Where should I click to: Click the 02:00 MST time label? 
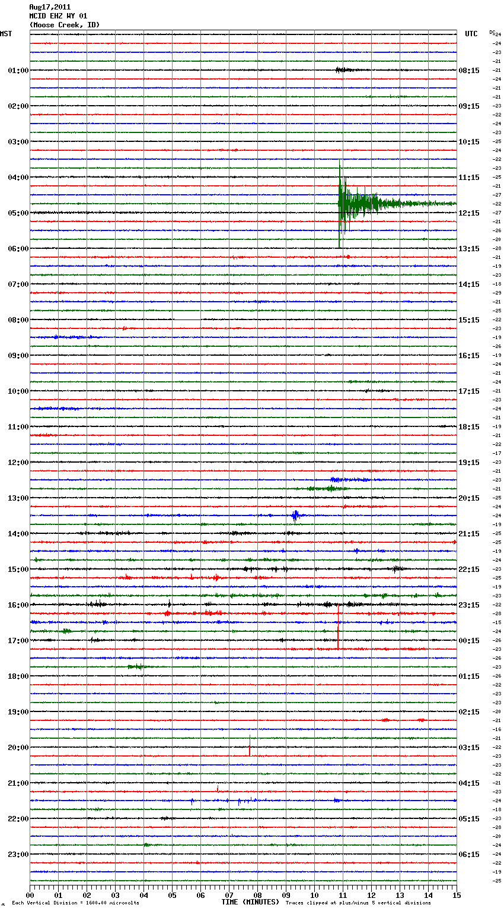pyautogui.click(x=18, y=106)
